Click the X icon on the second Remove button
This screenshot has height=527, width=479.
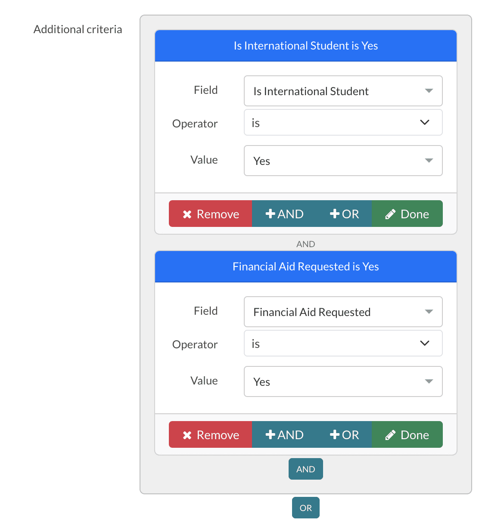click(187, 435)
